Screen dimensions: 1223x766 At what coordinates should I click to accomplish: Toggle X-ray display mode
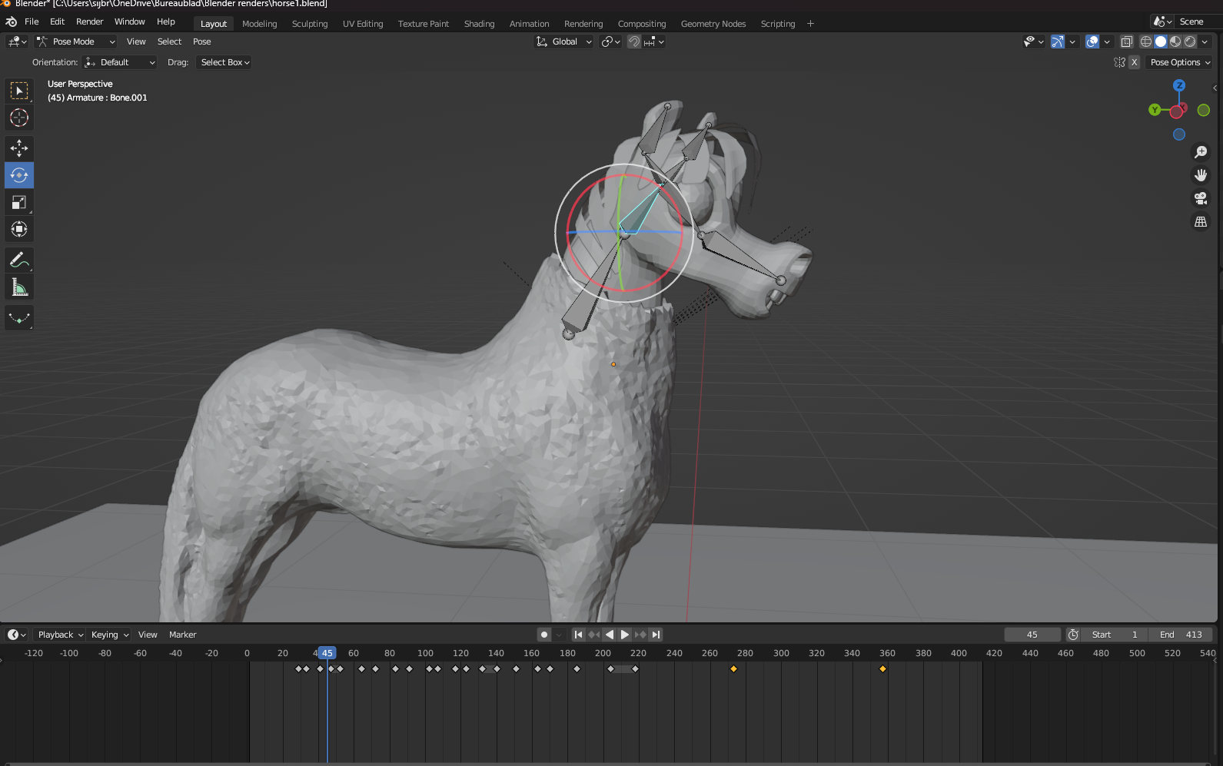1127,41
